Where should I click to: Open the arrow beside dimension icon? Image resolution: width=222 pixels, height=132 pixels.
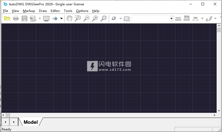point(202,18)
